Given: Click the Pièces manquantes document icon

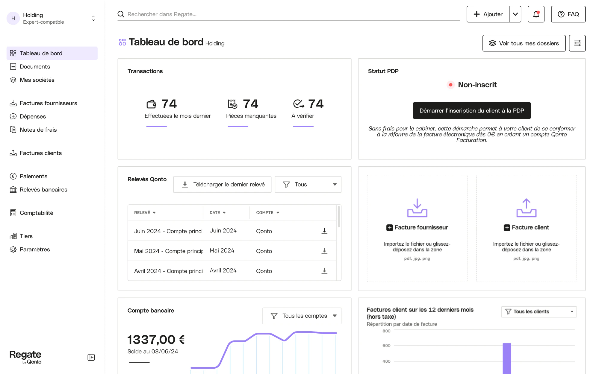Looking at the screenshot, I should 232,104.
